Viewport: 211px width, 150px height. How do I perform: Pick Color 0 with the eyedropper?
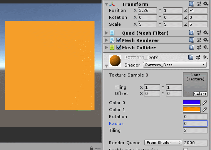[205, 103]
